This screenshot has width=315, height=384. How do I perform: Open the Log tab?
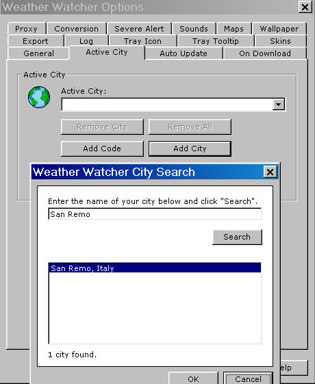(x=86, y=41)
